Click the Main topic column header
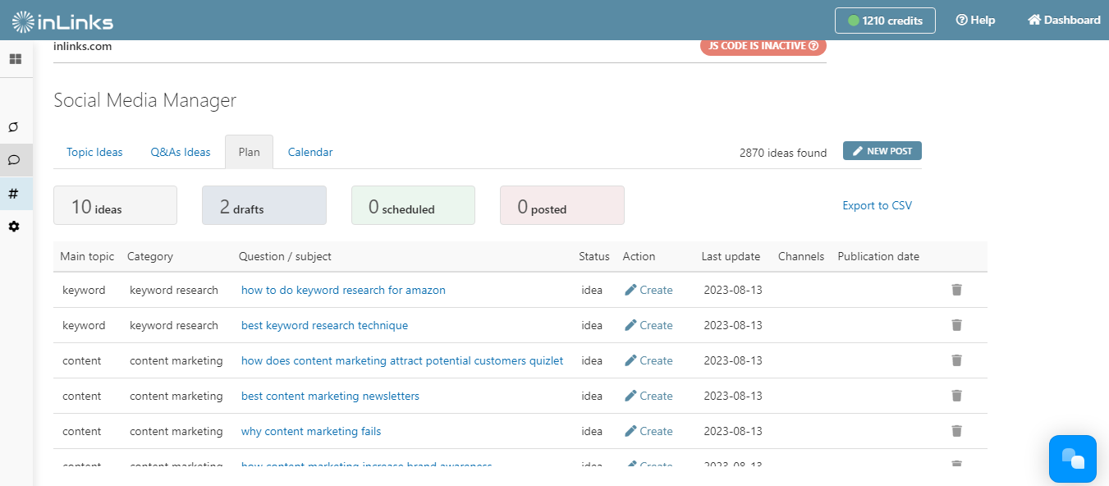1109x486 pixels. tap(87, 256)
